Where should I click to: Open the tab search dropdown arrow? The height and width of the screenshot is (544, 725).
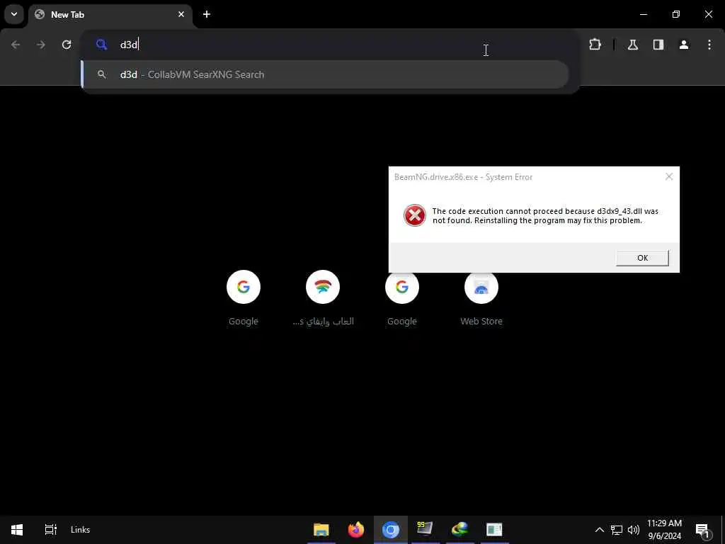(x=14, y=14)
